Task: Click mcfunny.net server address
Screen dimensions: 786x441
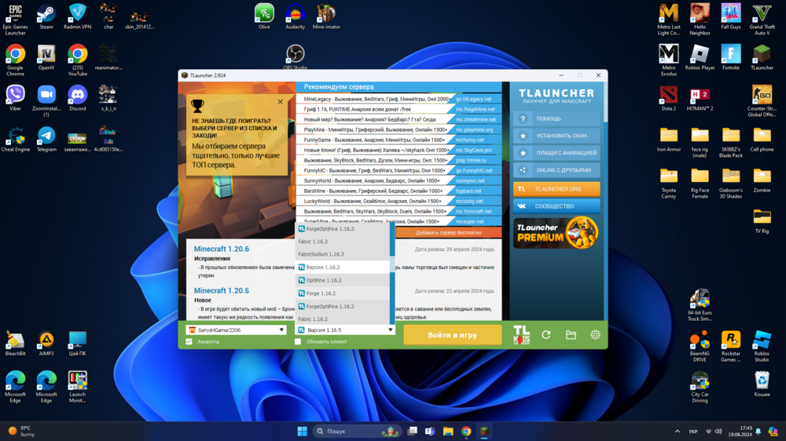Action: click(470, 140)
